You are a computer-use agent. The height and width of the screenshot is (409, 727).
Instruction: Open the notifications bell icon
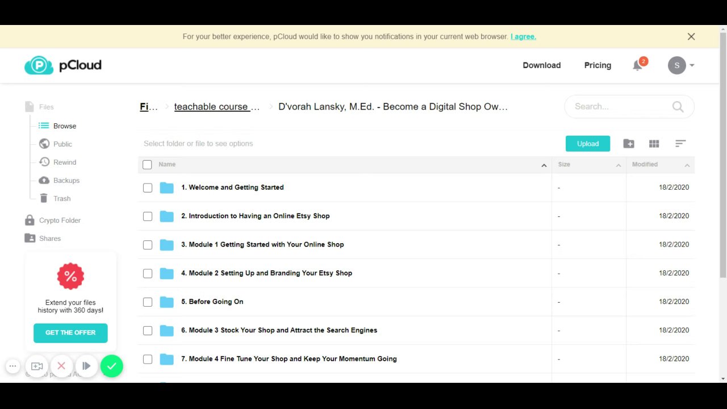[x=638, y=65]
